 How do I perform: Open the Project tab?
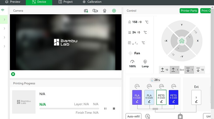[65, 2]
